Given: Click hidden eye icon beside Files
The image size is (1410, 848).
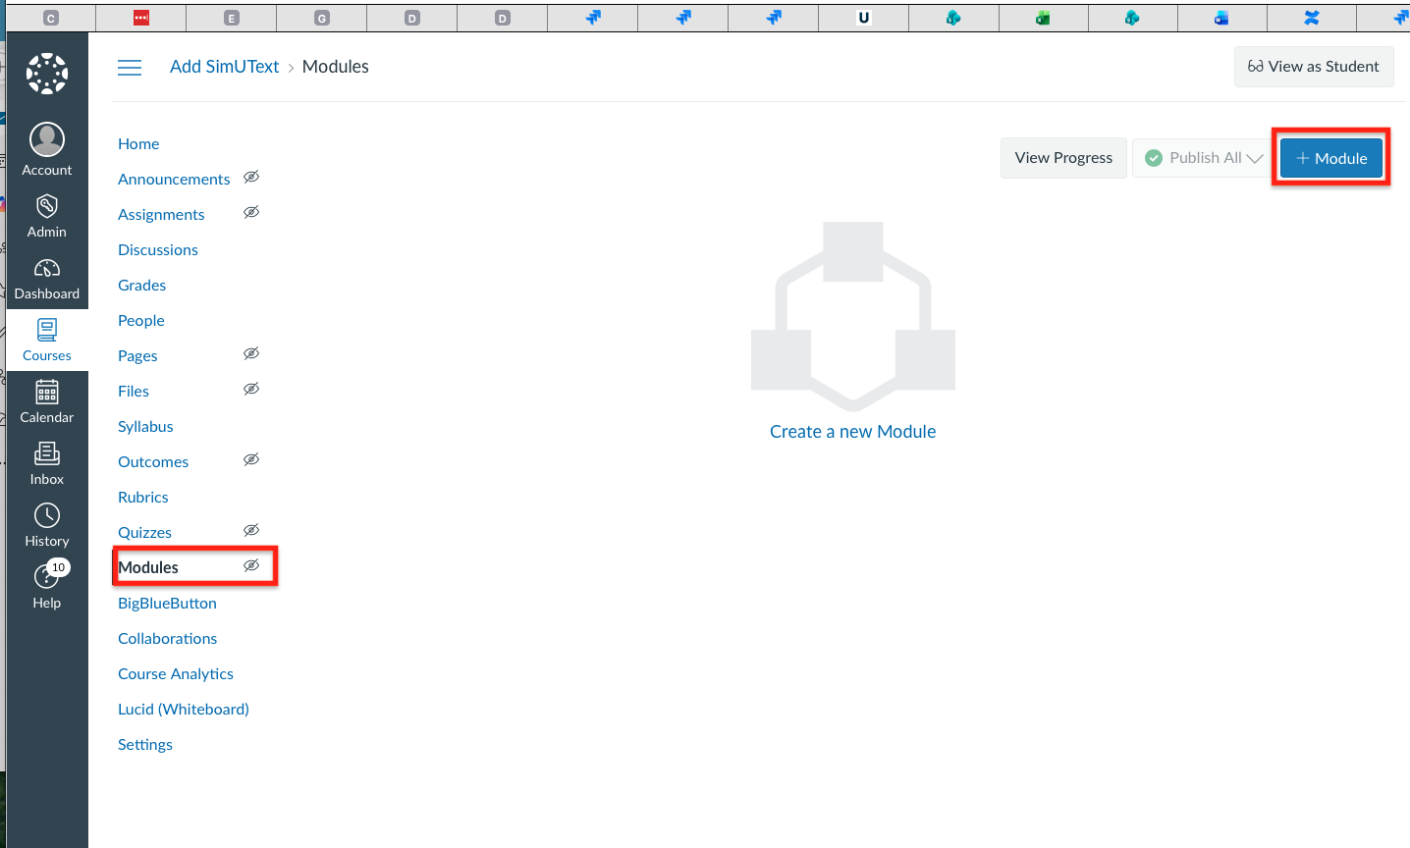Looking at the screenshot, I should tap(251, 390).
